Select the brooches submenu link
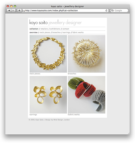The image size is (135, 144). (x=57, y=32)
